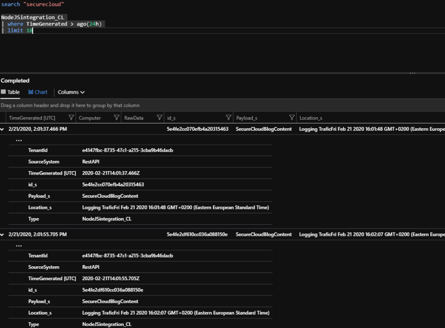
Task: Switch to the Table view tab
Action: click(x=10, y=92)
